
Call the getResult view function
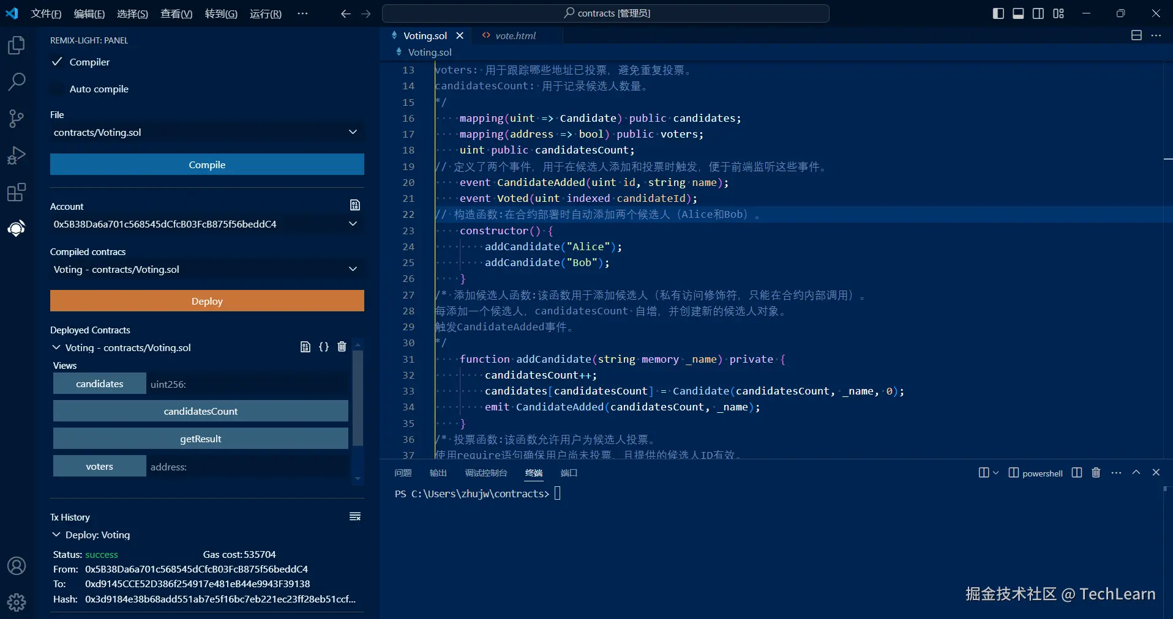201,439
